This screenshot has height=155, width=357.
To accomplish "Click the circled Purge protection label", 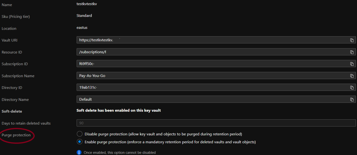I will (16, 135).
